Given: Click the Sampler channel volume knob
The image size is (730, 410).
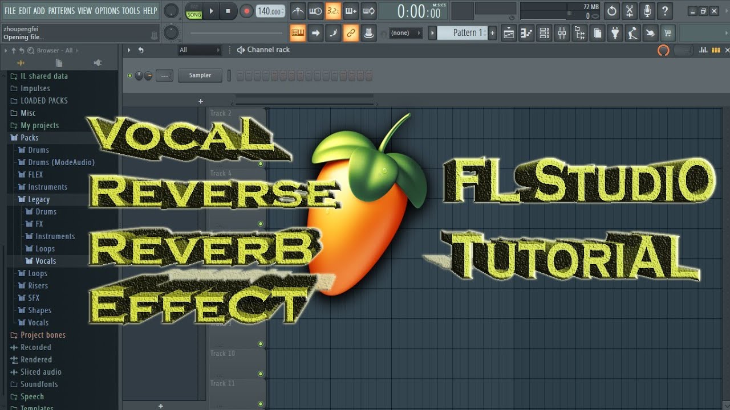Looking at the screenshot, I should click(x=148, y=75).
